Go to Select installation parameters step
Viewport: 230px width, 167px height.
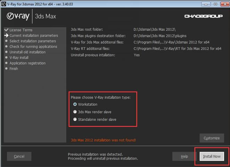[32, 41]
